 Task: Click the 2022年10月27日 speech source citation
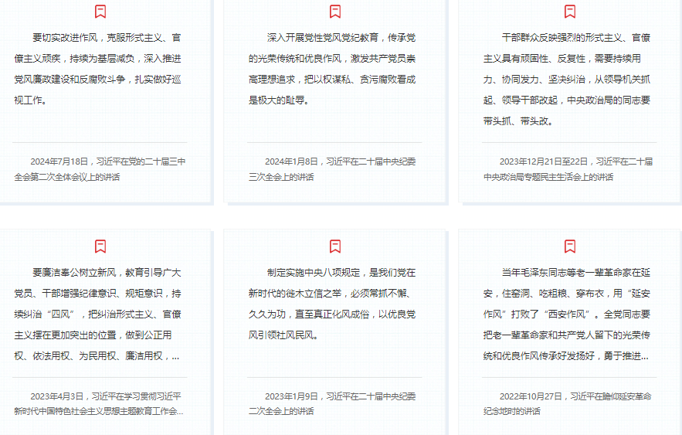coord(569,403)
